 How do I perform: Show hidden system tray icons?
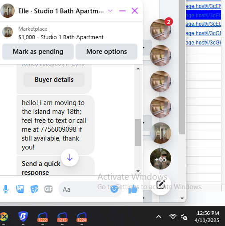coord(159,217)
